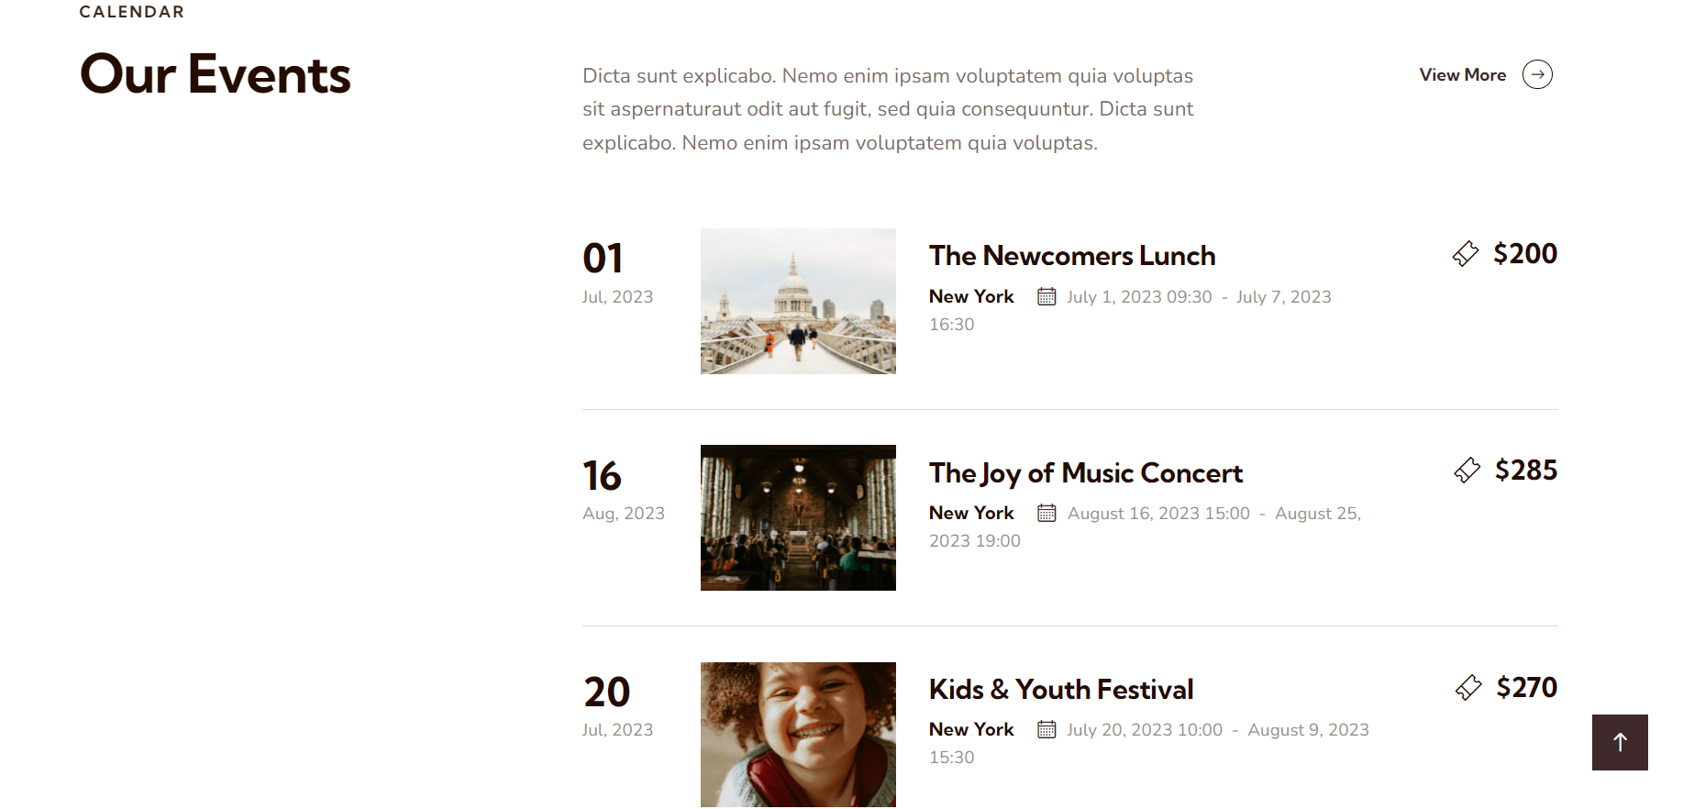Screen dimensions: 1683x809
Task: Click calendar icon for The Newcomers Lunch
Action: point(1046,296)
